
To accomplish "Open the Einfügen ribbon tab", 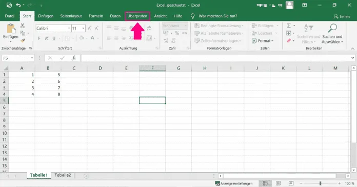I will [46, 16].
